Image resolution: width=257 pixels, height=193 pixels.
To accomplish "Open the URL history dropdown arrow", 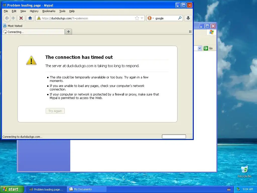I will coord(142,18).
